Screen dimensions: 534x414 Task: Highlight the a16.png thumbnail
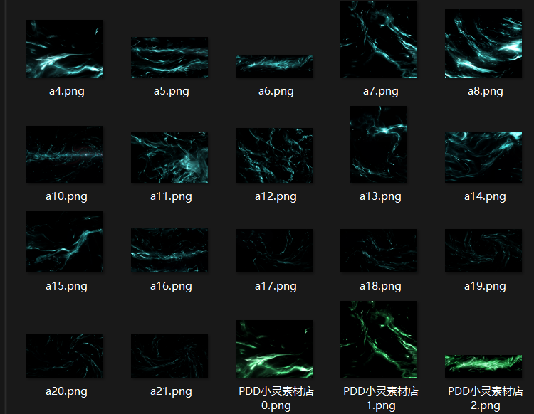tap(169, 250)
